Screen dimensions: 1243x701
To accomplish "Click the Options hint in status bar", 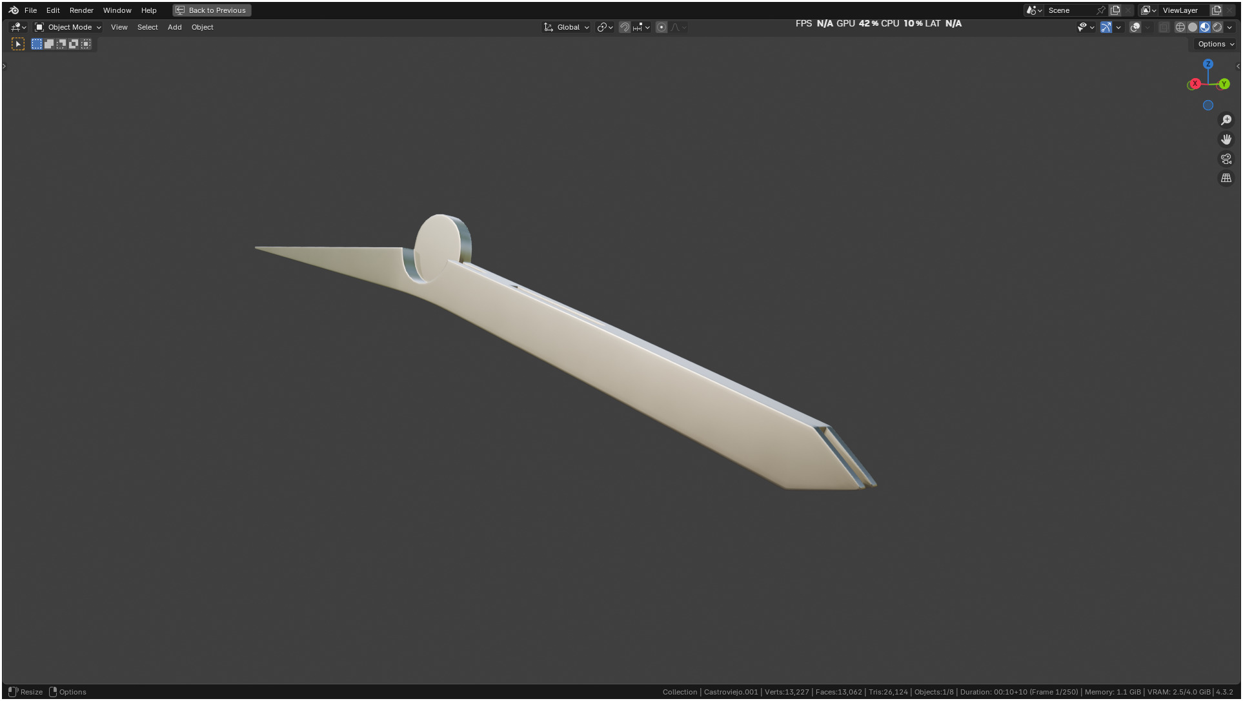I will click(68, 692).
